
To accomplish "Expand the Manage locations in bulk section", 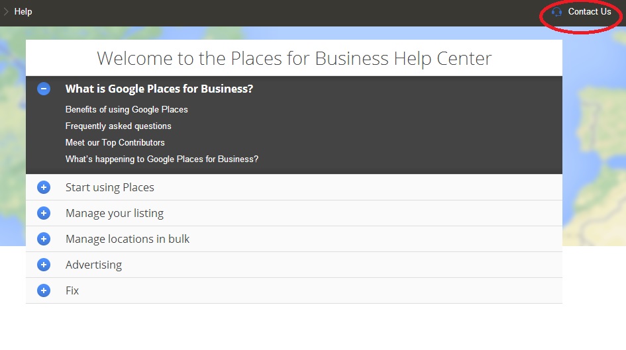I will [127, 239].
